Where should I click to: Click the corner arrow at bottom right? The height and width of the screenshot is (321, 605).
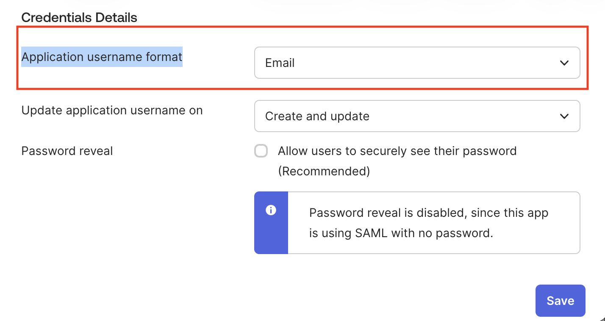(x=602, y=318)
